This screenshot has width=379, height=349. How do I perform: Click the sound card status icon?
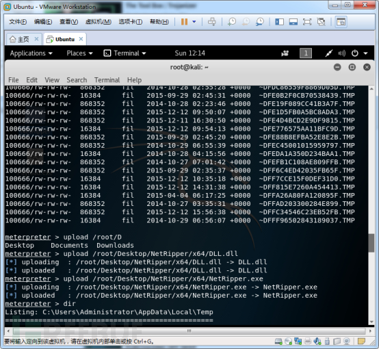click(x=317, y=341)
